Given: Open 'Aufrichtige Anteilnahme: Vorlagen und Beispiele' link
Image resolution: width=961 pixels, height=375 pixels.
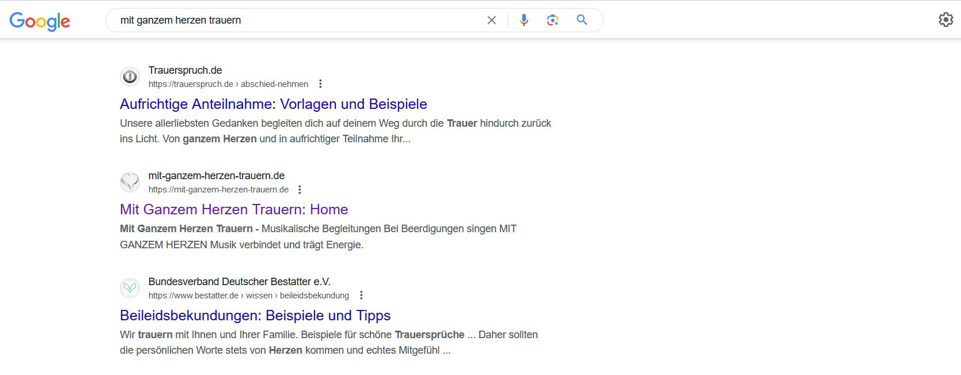Looking at the screenshot, I should [274, 104].
